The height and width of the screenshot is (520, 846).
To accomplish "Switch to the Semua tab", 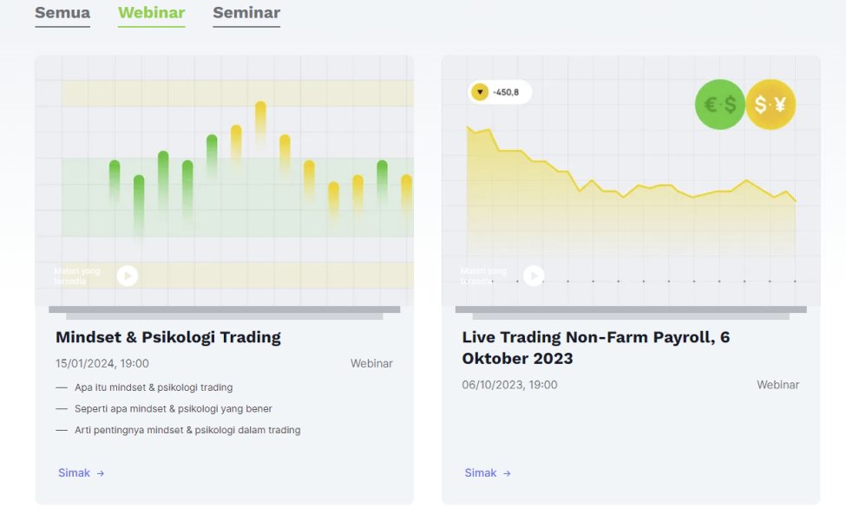I will (62, 13).
